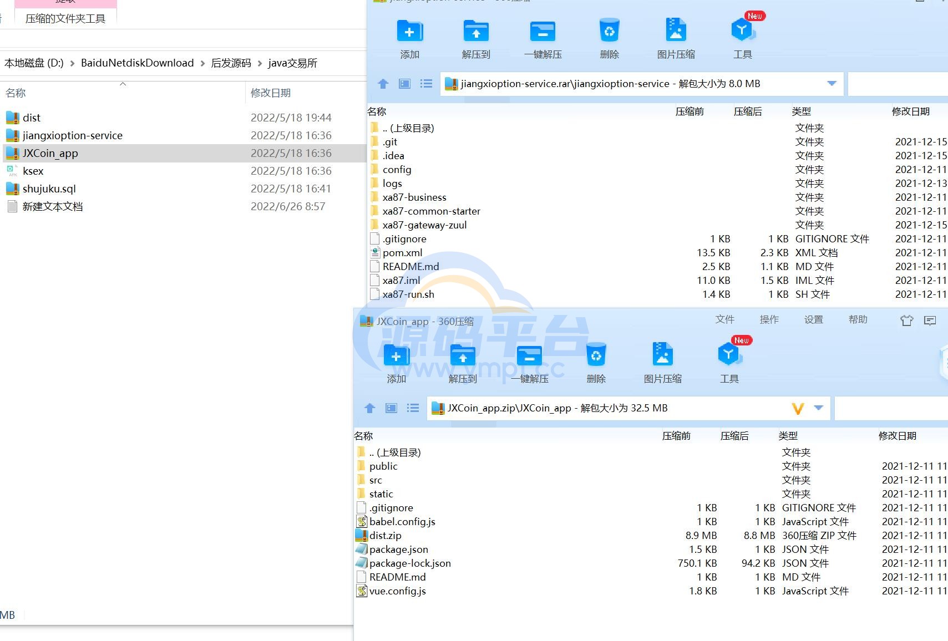Click the orange V icon in JXCoin_app path bar
Screen dimensions: 948x641
798,409
